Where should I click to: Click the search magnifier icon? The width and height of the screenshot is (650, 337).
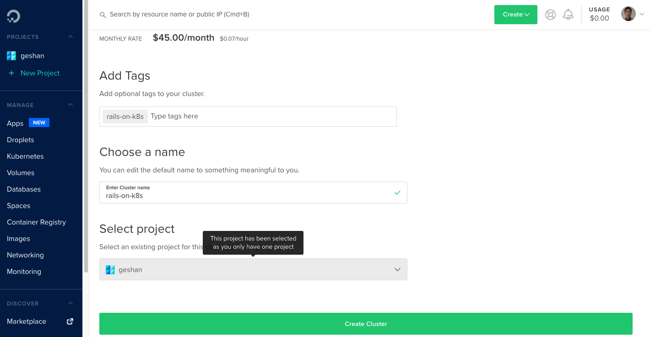103,14
